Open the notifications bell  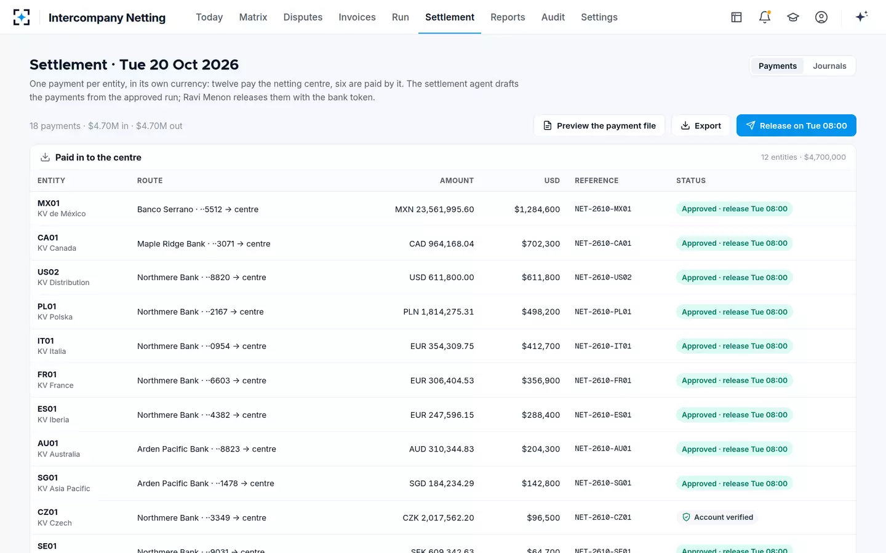pos(765,17)
